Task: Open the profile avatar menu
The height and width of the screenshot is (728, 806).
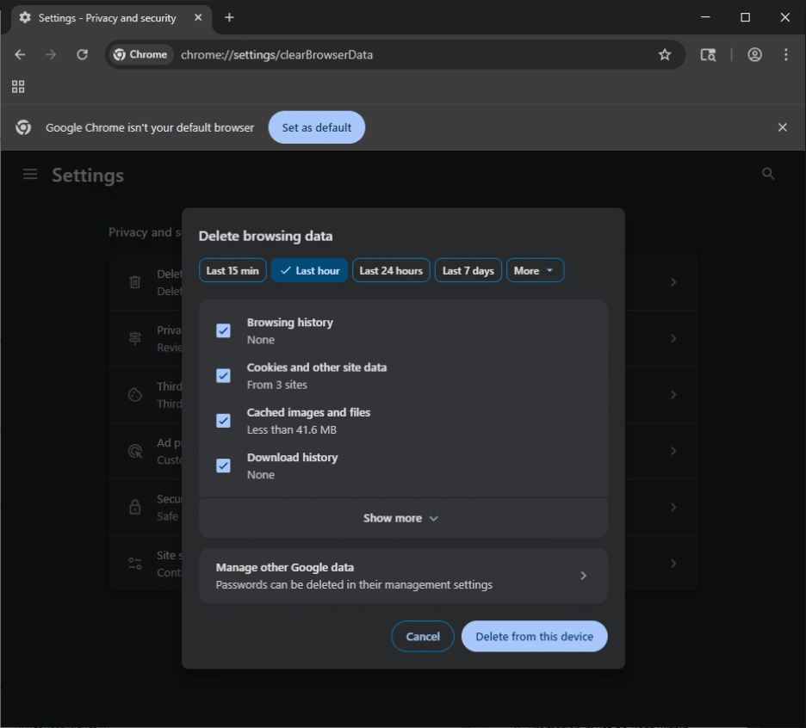Action: 754,54
